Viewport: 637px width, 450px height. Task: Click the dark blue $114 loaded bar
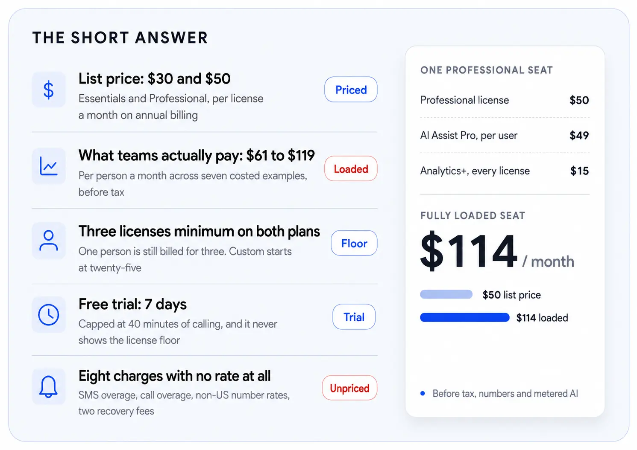(465, 317)
